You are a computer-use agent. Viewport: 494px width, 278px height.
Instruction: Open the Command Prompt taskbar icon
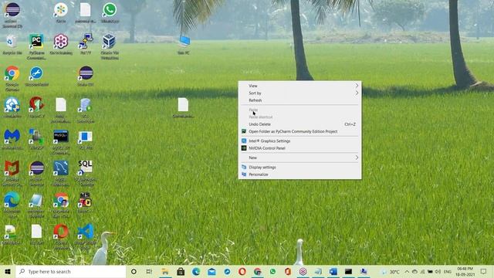point(348,271)
